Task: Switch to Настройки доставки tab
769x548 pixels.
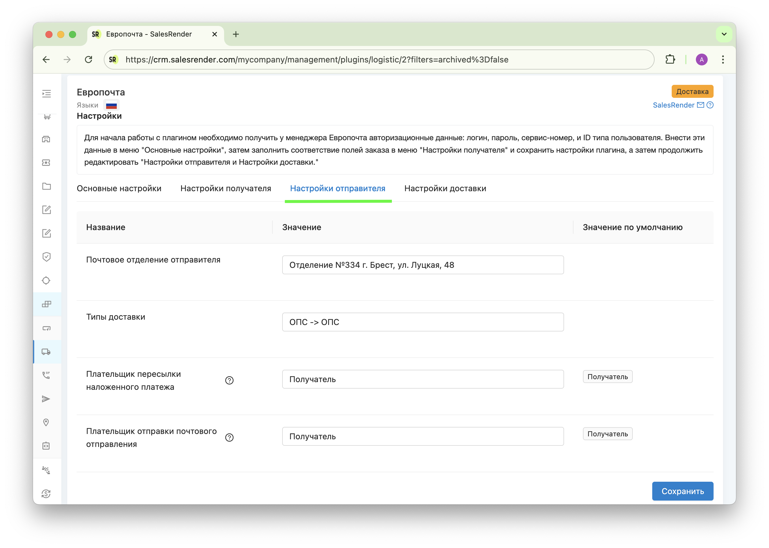Action: pyautogui.click(x=445, y=188)
